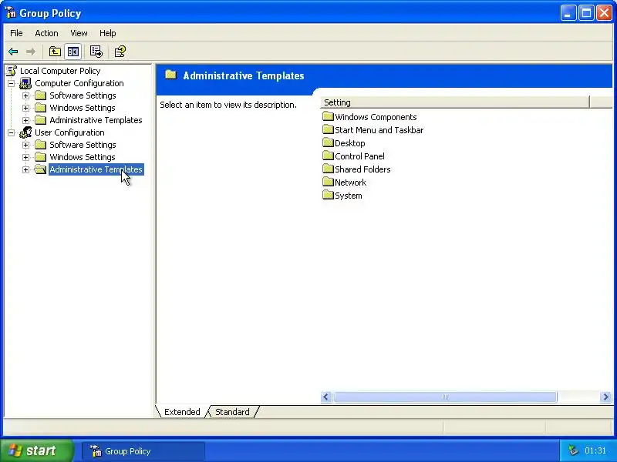Collapse the Computer Configuration node
The width and height of the screenshot is (617, 462).
coord(12,83)
